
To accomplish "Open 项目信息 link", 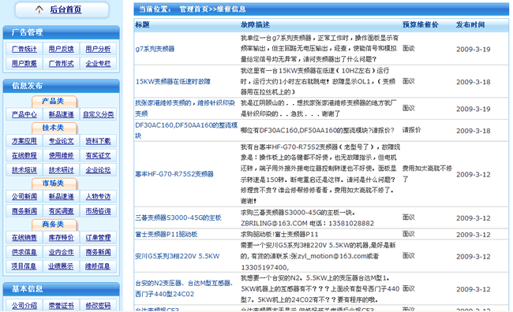I will pyautogui.click(x=24, y=266).
